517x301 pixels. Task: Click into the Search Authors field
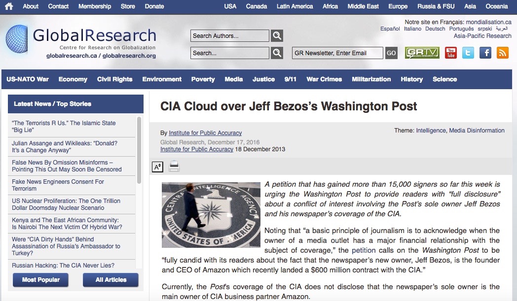230,35
